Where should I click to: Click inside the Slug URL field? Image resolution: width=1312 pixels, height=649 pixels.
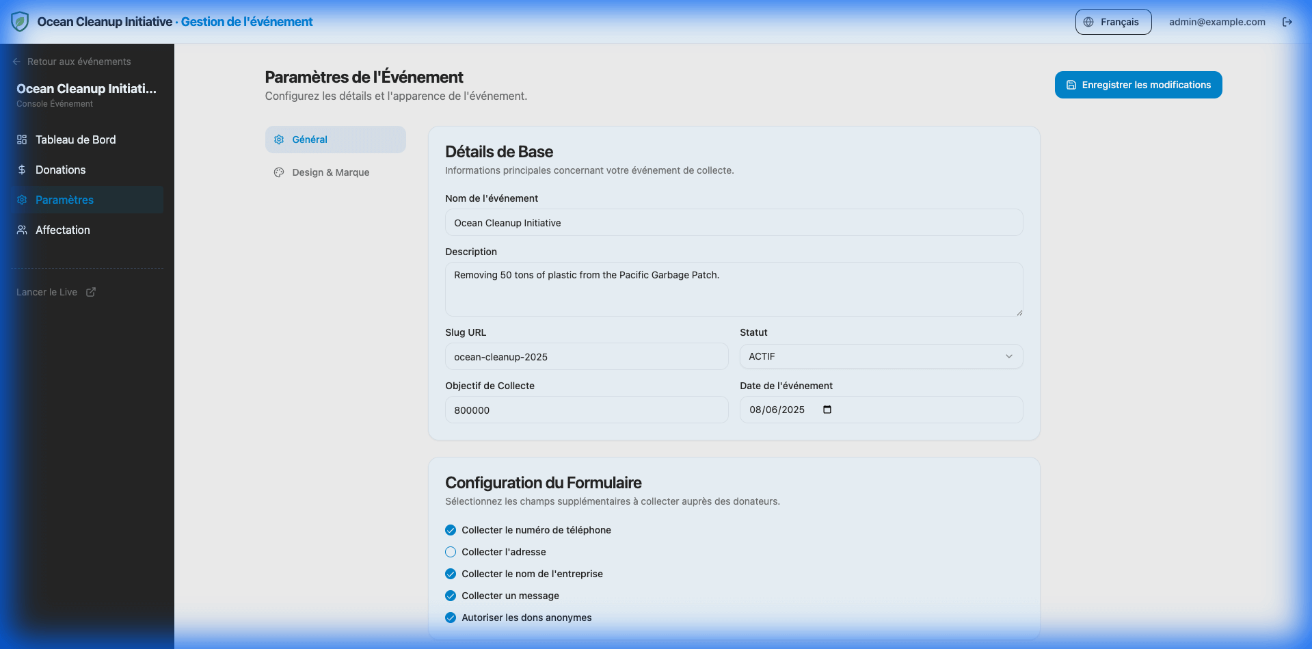[x=586, y=356]
